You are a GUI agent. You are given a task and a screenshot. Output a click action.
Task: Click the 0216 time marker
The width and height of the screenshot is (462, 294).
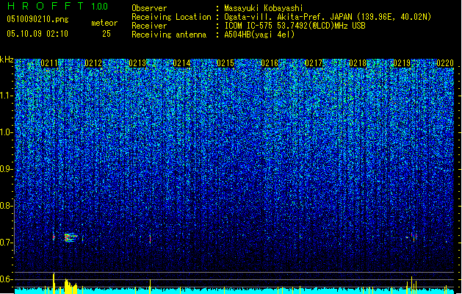tap(270, 63)
